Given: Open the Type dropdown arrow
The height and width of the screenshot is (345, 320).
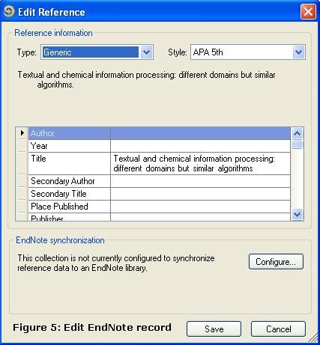Looking at the screenshot, I should [146, 52].
